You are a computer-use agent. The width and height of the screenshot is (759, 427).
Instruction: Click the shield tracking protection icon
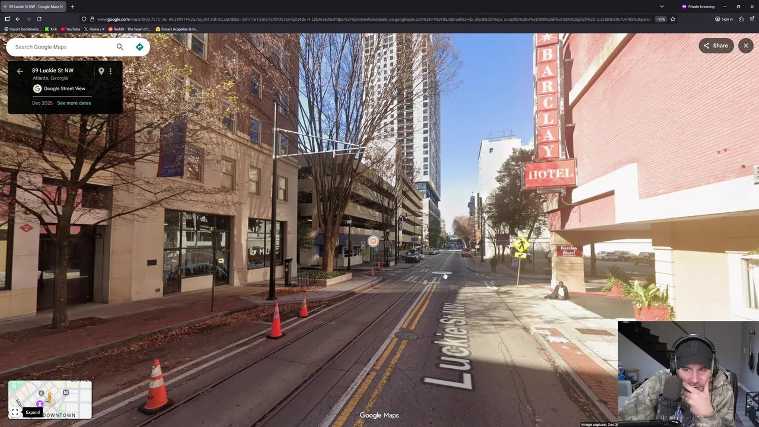point(84,19)
